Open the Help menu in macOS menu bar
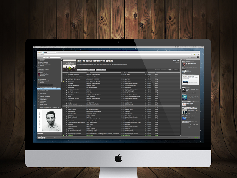The height and width of the screenshot is (178, 237). pyautogui.click(x=67, y=47)
